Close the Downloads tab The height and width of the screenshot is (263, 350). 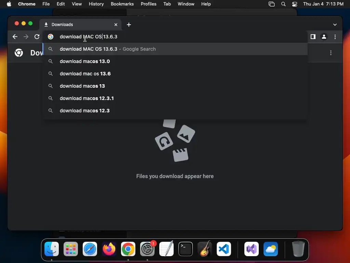tap(116, 25)
